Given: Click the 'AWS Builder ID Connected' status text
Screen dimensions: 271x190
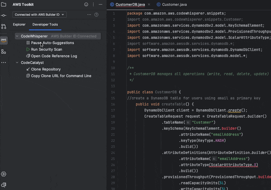Looking at the screenshot, I should pyautogui.click(x=74, y=36).
